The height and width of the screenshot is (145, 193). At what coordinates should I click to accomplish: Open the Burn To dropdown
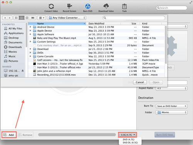(171, 106)
